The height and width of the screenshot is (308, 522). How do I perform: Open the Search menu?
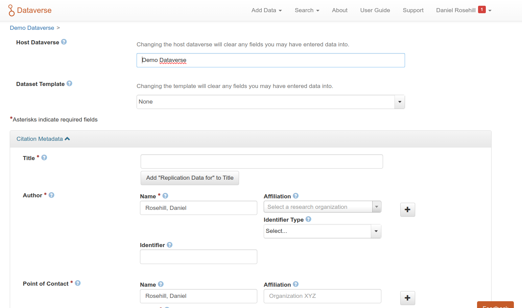pos(307,10)
